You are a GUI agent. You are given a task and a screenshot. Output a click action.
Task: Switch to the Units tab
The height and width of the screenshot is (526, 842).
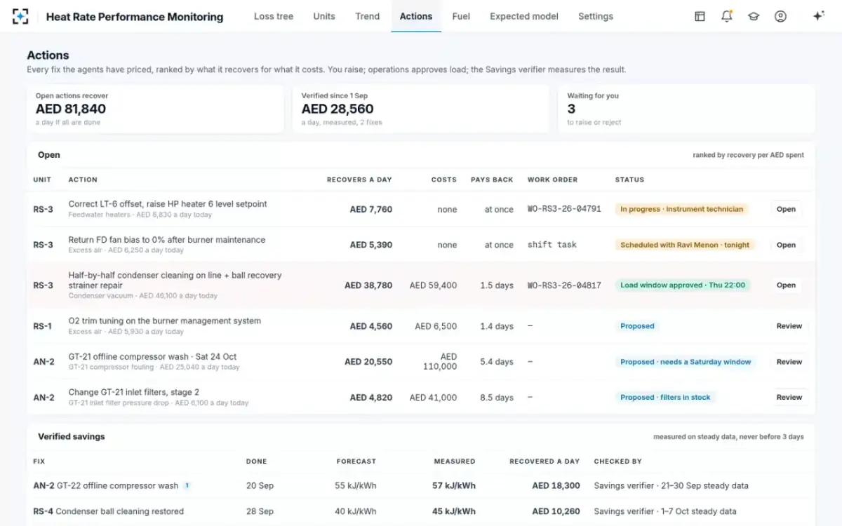click(x=324, y=16)
